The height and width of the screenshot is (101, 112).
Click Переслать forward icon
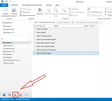coord(64,10)
